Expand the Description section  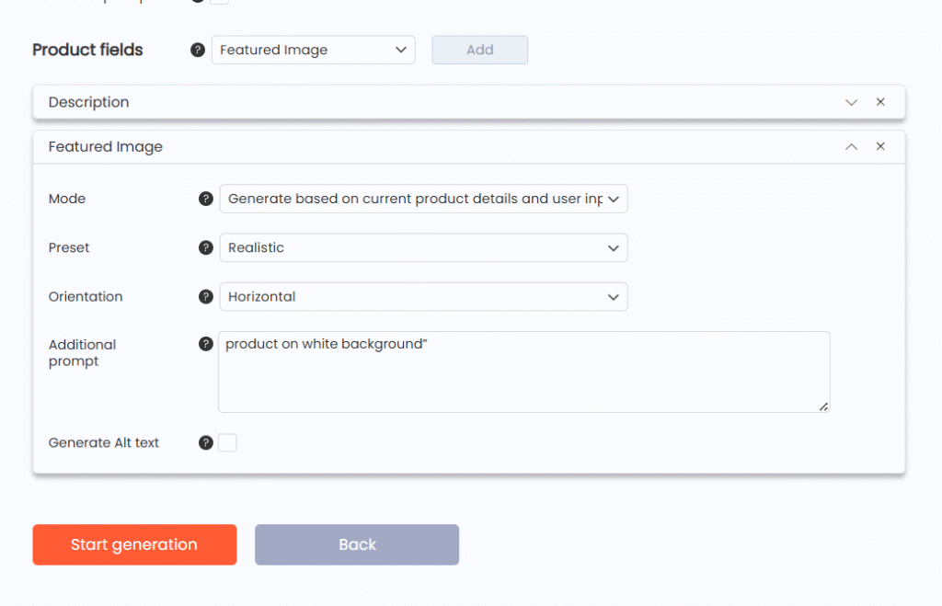pos(851,102)
